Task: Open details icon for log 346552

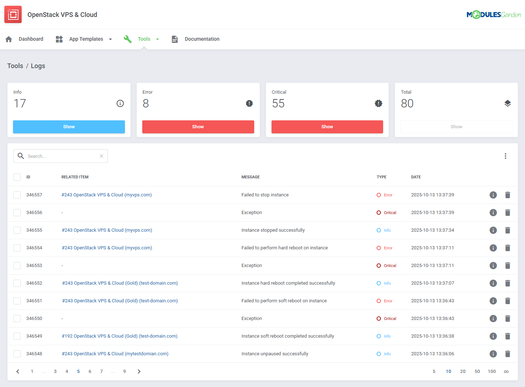Action: 493,283
